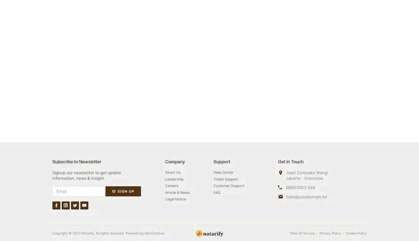Screen dimensions: 419x241
Task: Click the phone icon beside (888)2002-244
Action: click(x=280, y=187)
